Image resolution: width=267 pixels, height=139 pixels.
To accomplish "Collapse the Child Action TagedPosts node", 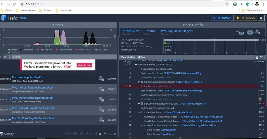I will coord(145,134).
